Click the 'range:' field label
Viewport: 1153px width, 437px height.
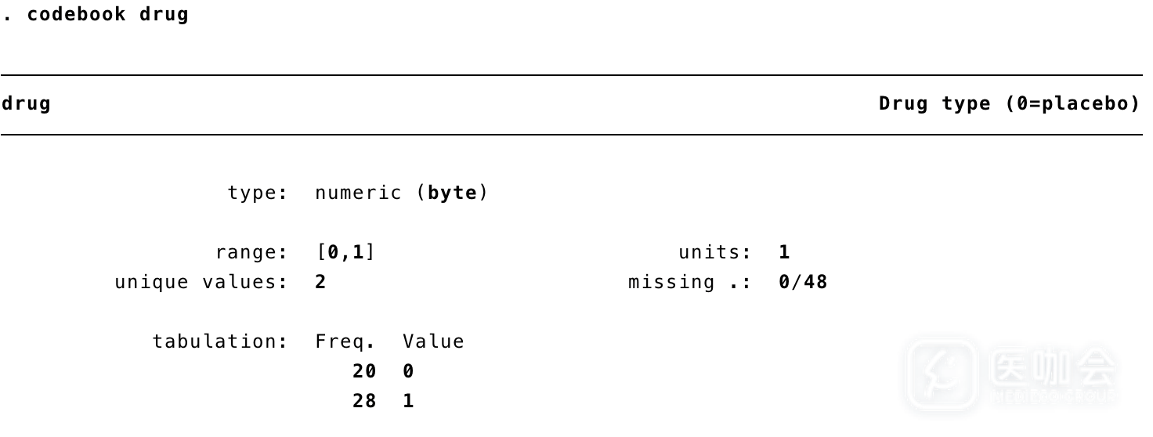click(x=251, y=252)
